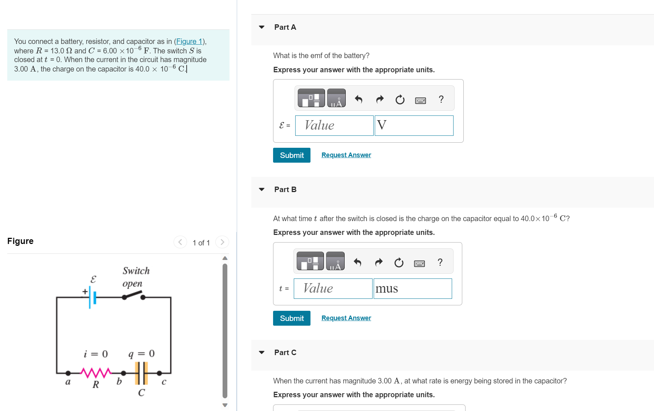Submit the answer for Part A
Screen dimensions: 654x411
(292, 155)
